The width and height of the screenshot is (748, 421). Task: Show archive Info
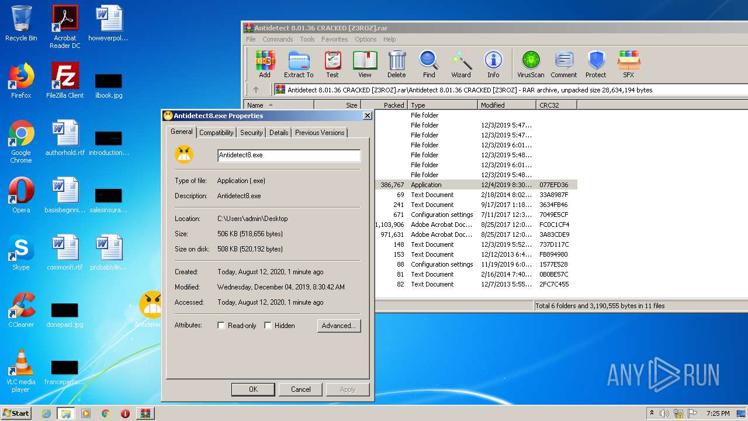(x=493, y=64)
